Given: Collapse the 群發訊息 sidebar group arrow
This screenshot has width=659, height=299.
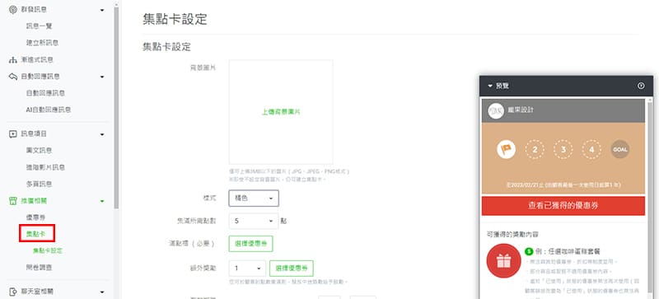Looking at the screenshot, I should pyautogui.click(x=102, y=10).
